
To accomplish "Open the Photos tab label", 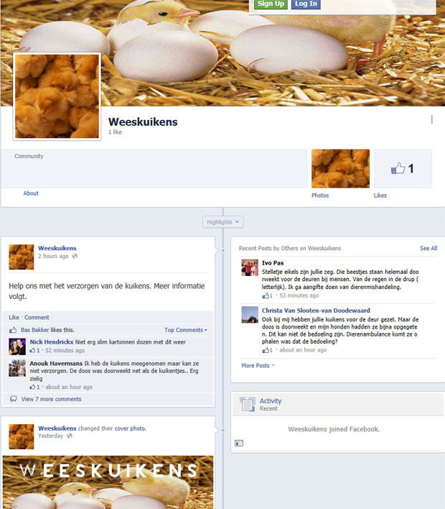I will tap(320, 196).
